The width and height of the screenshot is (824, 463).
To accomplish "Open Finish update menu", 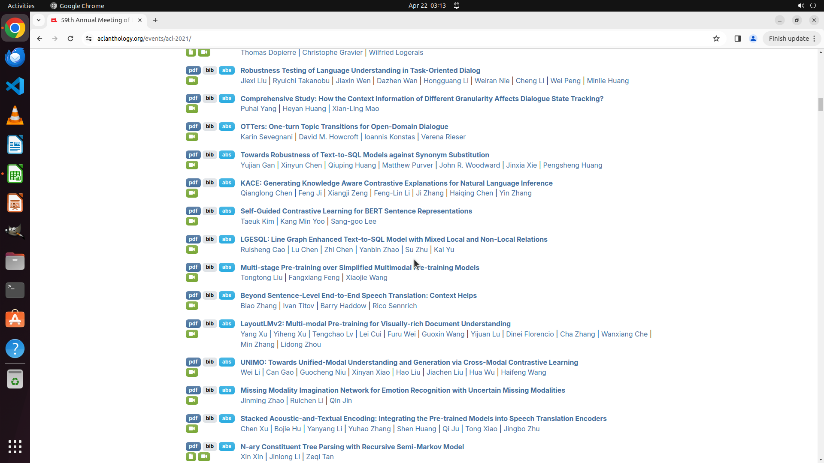I will click(792, 39).
